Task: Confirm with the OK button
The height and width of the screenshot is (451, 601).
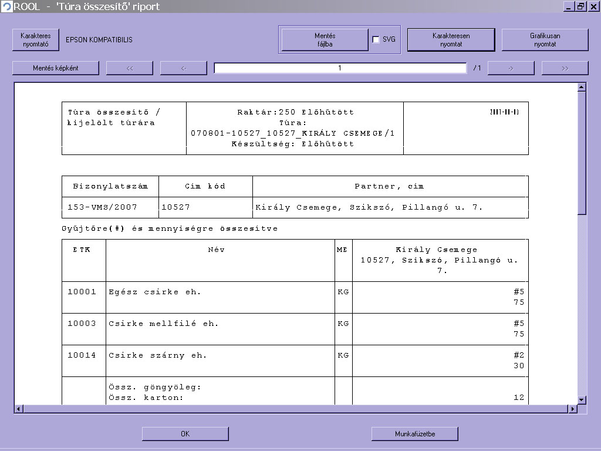Action: coord(185,434)
